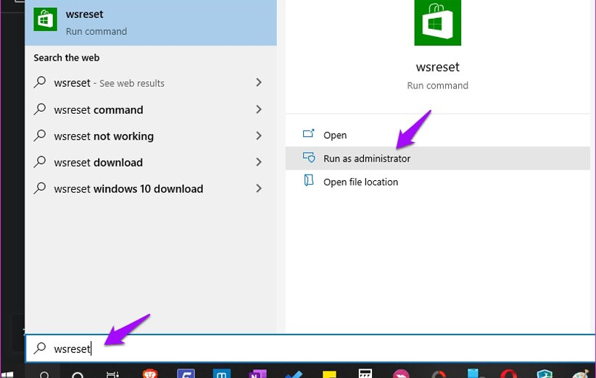Click the search text field containing 'wsreset'
The height and width of the screenshot is (378, 596).
(x=290, y=348)
